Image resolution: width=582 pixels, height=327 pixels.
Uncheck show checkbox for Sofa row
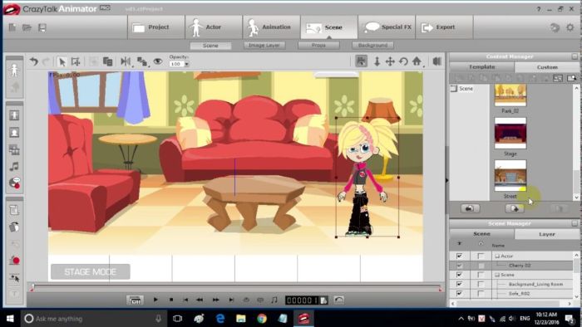click(x=460, y=293)
